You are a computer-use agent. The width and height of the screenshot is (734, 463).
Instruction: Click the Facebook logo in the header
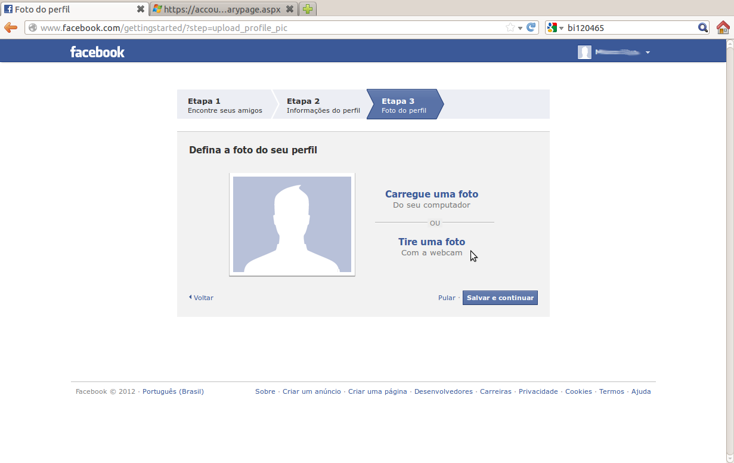pyautogui.click(x=97, y=52)
